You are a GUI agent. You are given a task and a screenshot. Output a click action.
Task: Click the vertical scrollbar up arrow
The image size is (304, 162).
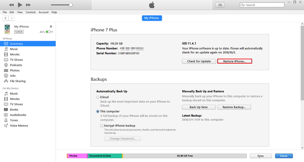pos(302,24)
